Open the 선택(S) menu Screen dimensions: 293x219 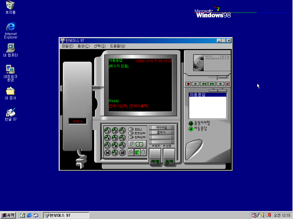click(x=100, y=46)
